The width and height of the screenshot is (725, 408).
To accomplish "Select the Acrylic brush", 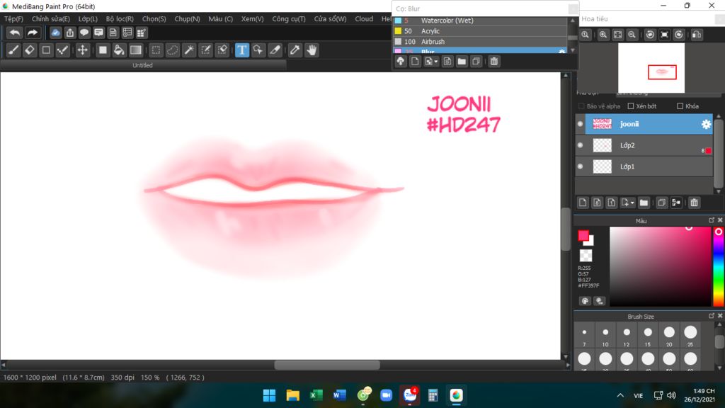I will coord(480,31).
